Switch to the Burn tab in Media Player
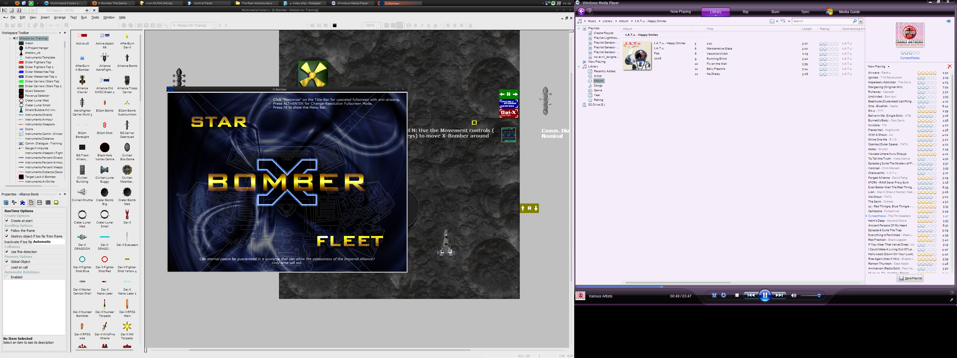957x358 pixels. (x=775, y=12)
